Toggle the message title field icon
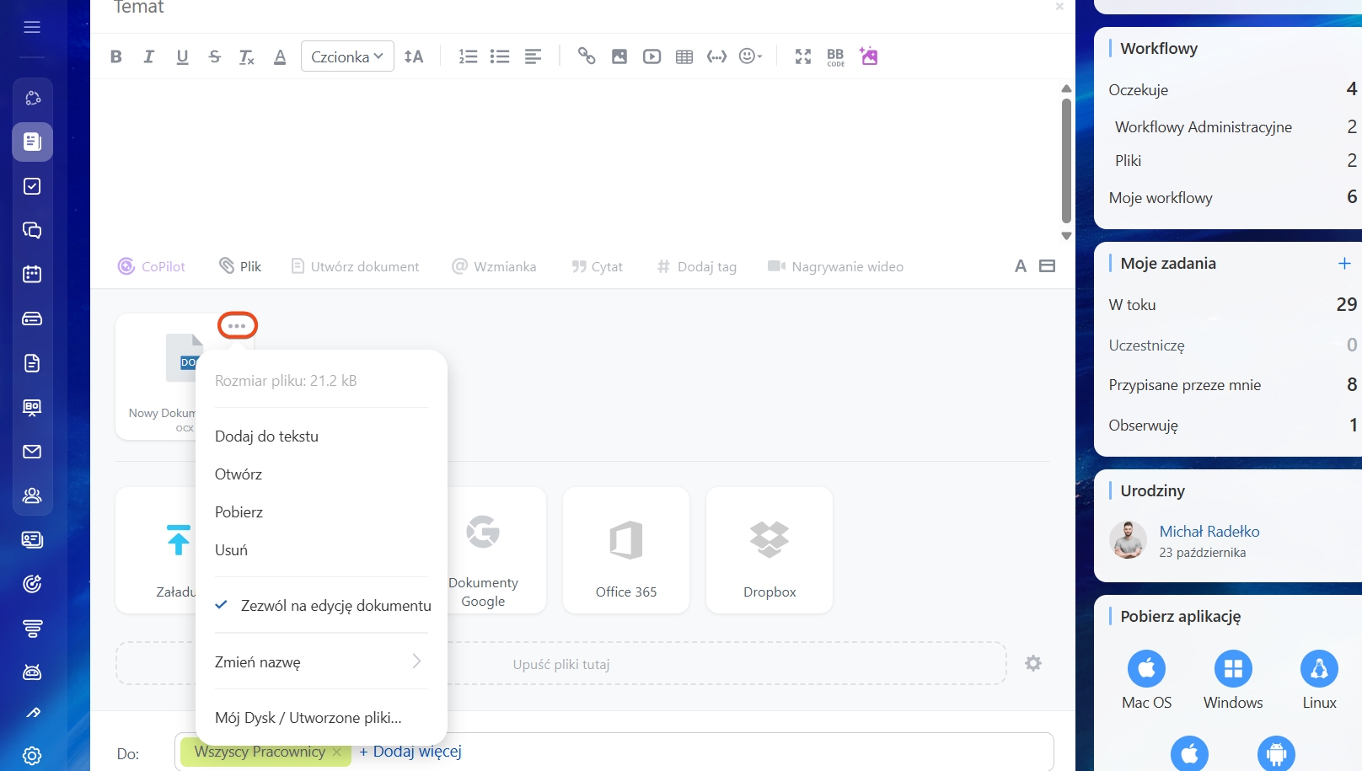The width and height of the screenshot is (1362, 771). [x=1048, y=266]
